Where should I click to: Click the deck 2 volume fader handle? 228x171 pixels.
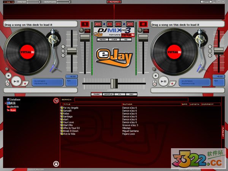(x=143, y=38)
